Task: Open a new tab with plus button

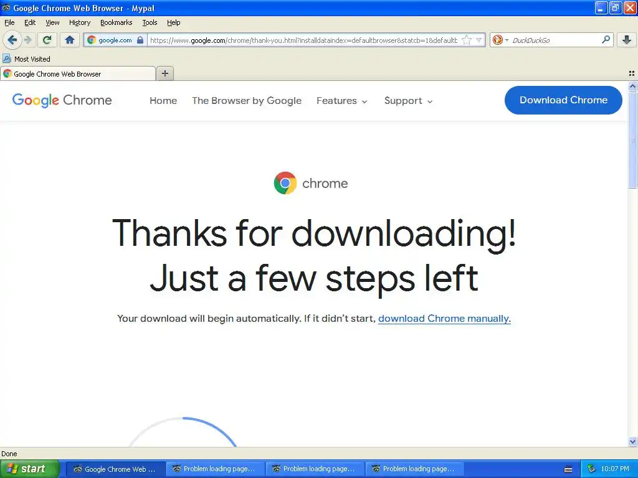Action: click(164, 73)
